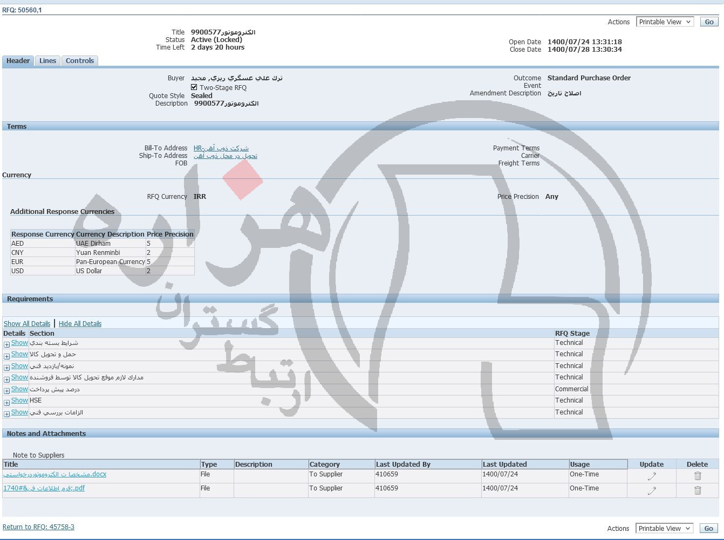Click the CNY response currency cell
724x540 pixels.
pos(43,253)
